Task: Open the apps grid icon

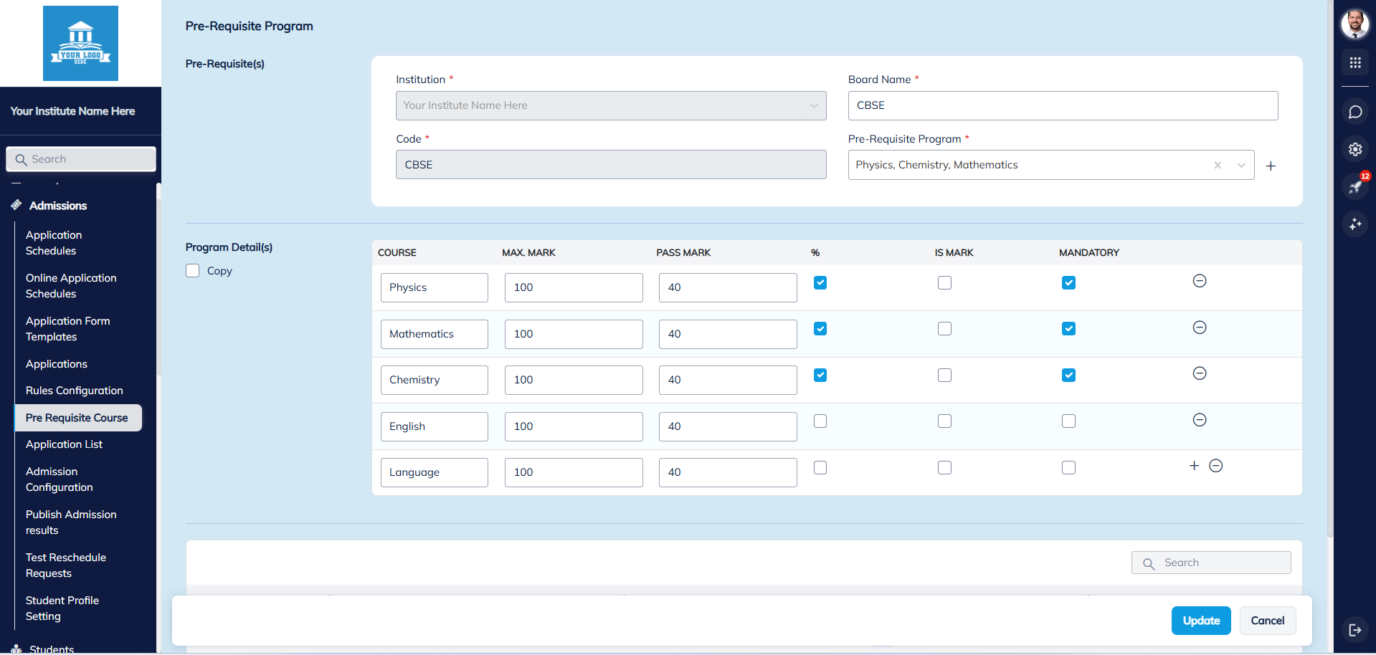Action: pos(1355,62)
